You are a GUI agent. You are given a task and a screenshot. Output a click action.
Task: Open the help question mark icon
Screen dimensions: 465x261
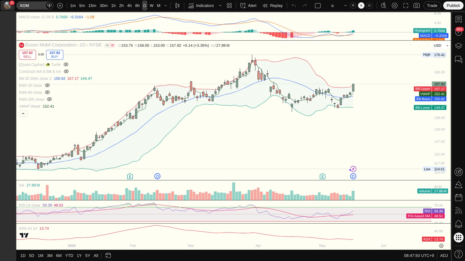[459, 254]
